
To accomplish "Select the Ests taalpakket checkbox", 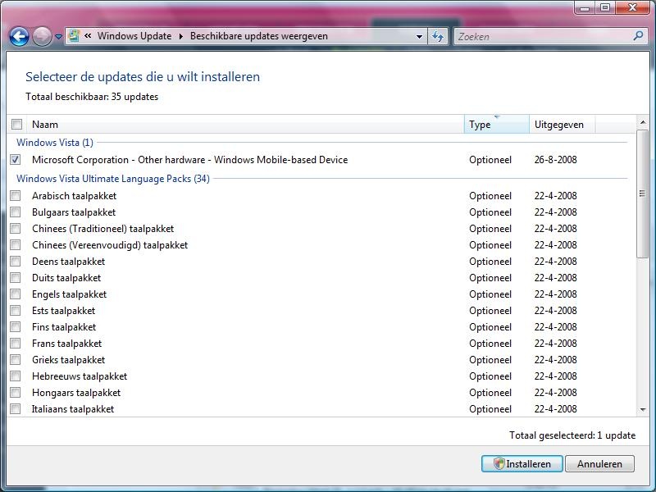I will point(16,311).
